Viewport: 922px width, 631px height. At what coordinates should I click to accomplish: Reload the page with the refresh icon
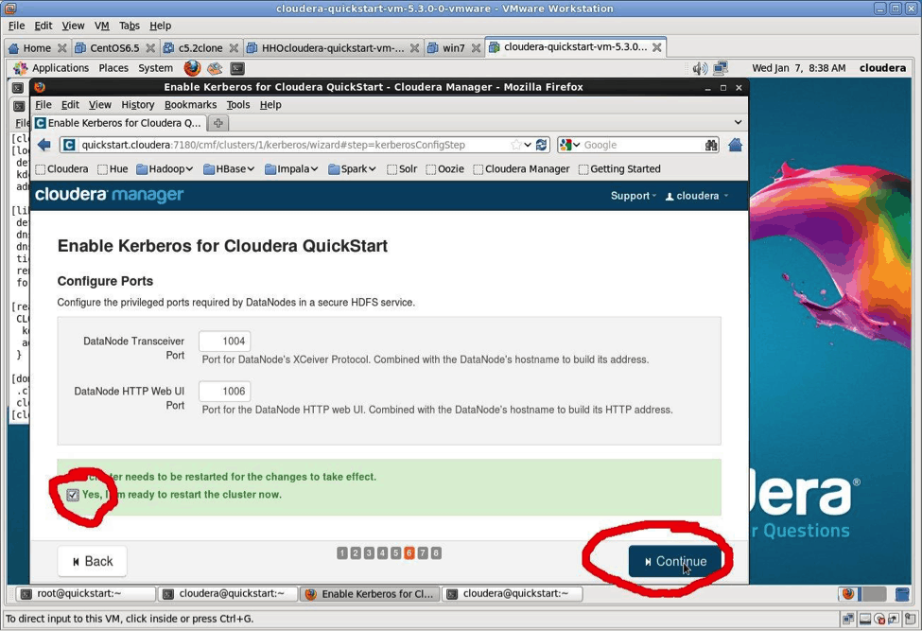point(541,145)
